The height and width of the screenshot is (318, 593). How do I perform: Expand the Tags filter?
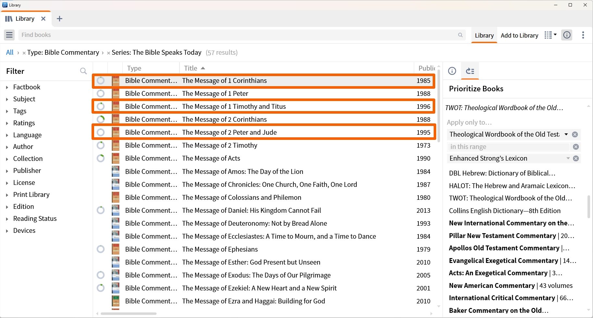point(7,111)
